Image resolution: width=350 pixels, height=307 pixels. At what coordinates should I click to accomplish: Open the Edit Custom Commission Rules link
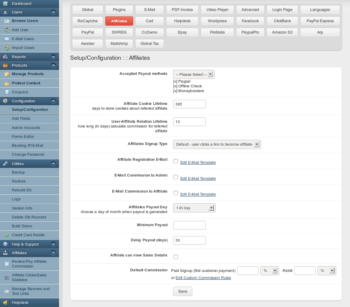tap(203, 278)
